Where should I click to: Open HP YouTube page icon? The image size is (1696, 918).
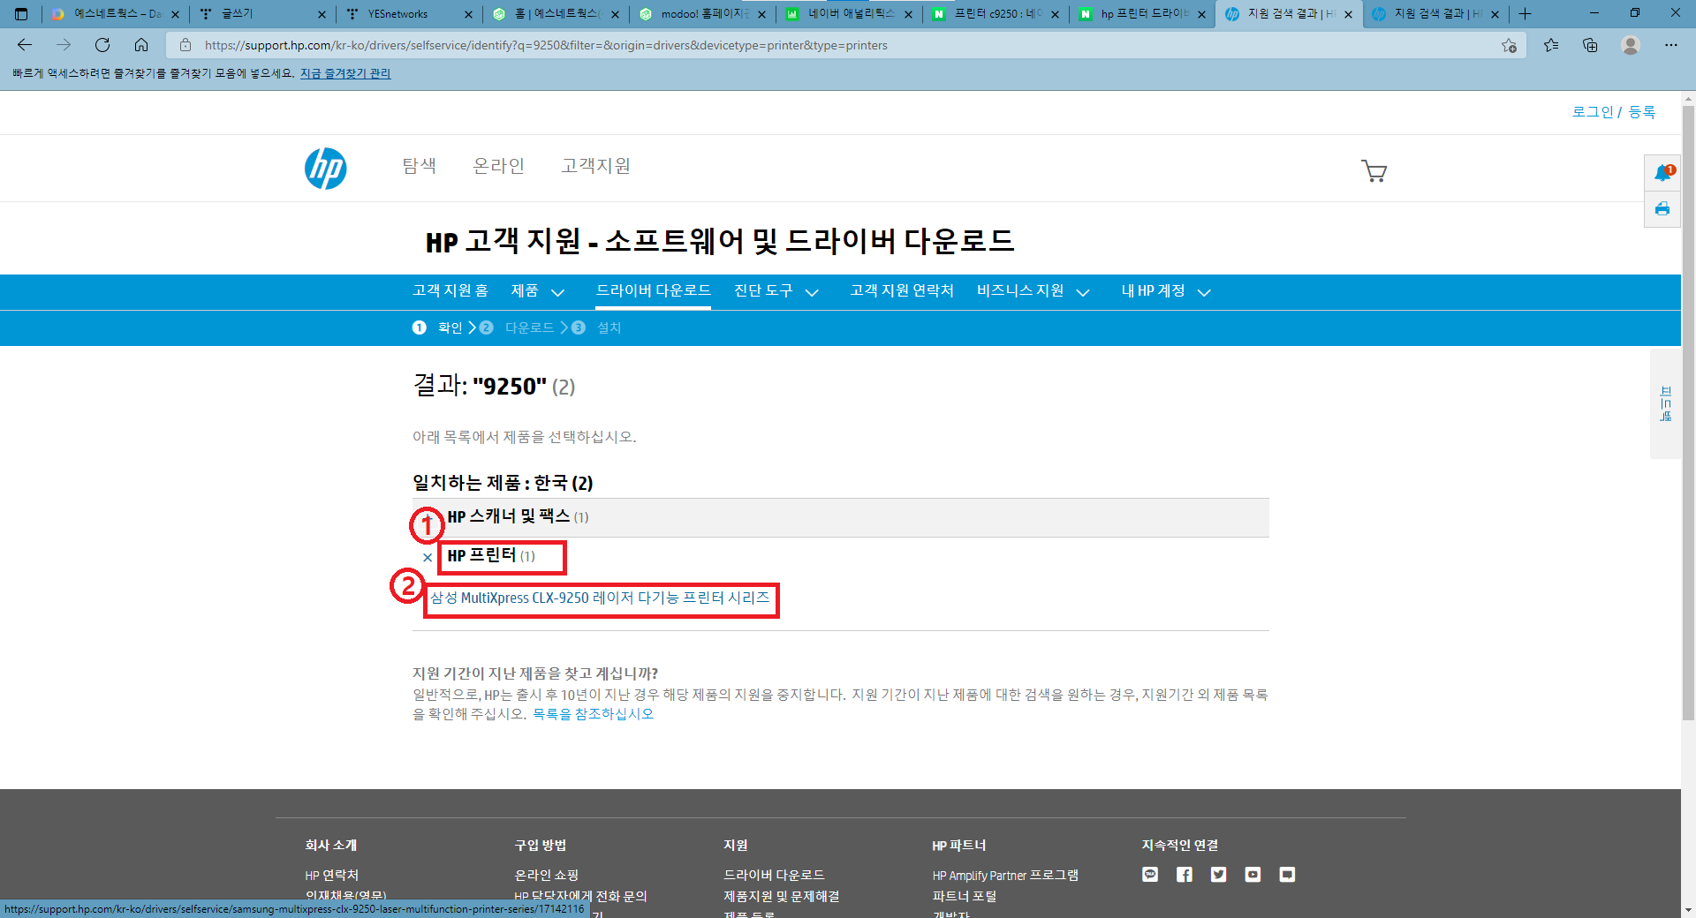click(1253, 875)
